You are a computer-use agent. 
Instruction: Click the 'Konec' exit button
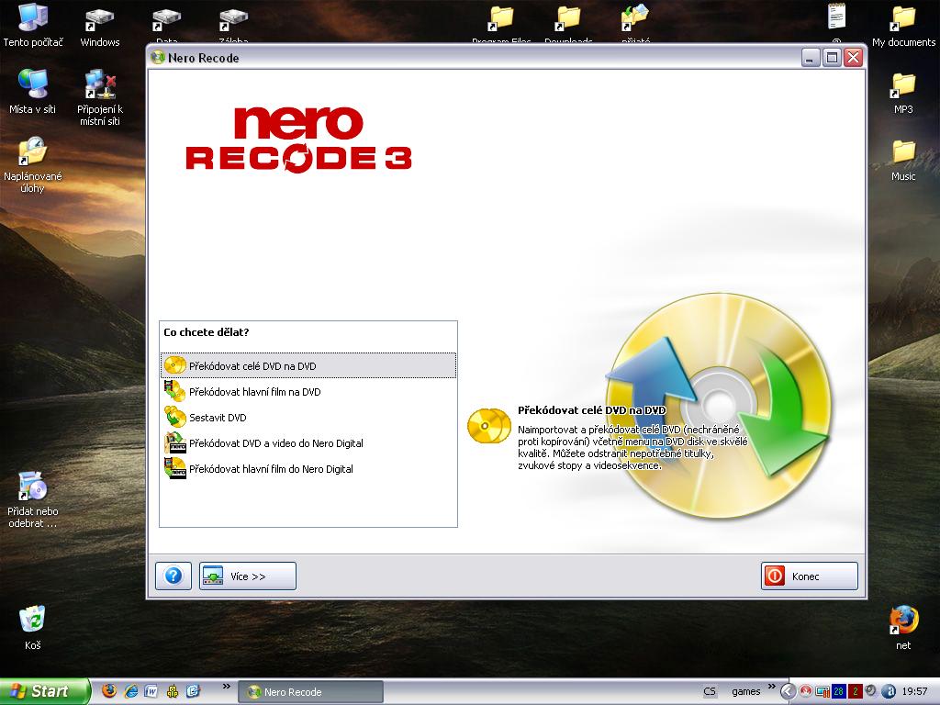[810, 576]
